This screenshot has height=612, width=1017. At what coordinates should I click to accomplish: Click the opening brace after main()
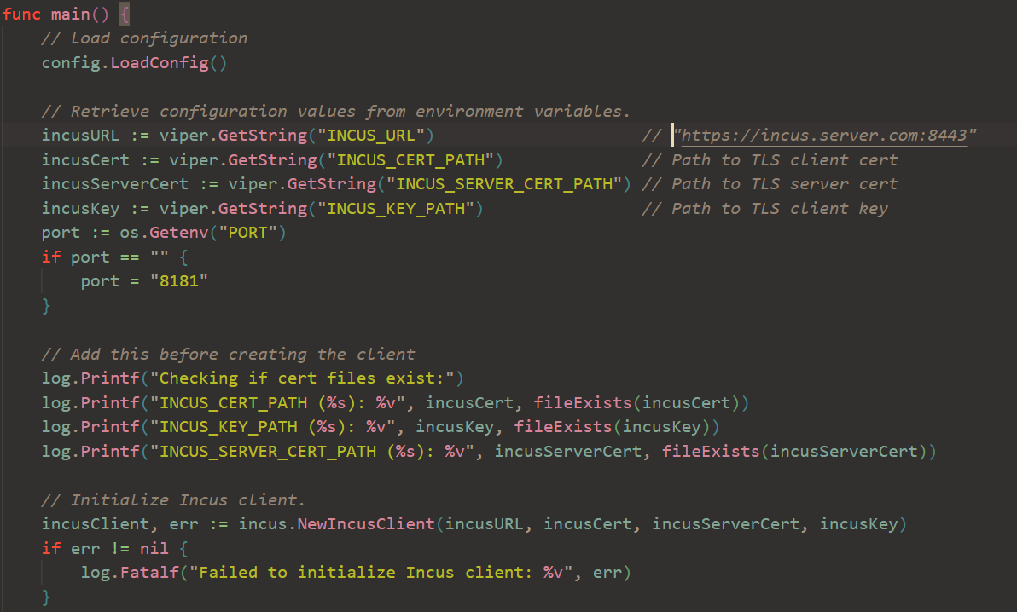(125, 14)
